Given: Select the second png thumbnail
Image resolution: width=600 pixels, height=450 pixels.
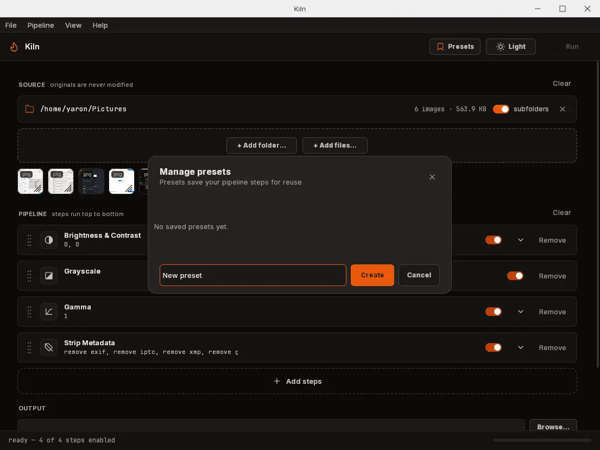Looking at the screenshot, I should 61,181.
